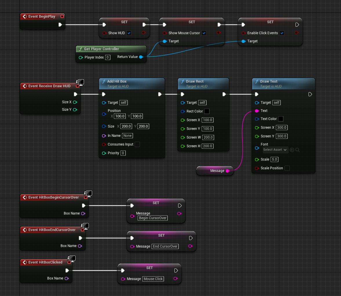The width and height of the screenshot is (341, 296).
Task: Enable the Consumes Input checkbox
Action: click(137, 144)
